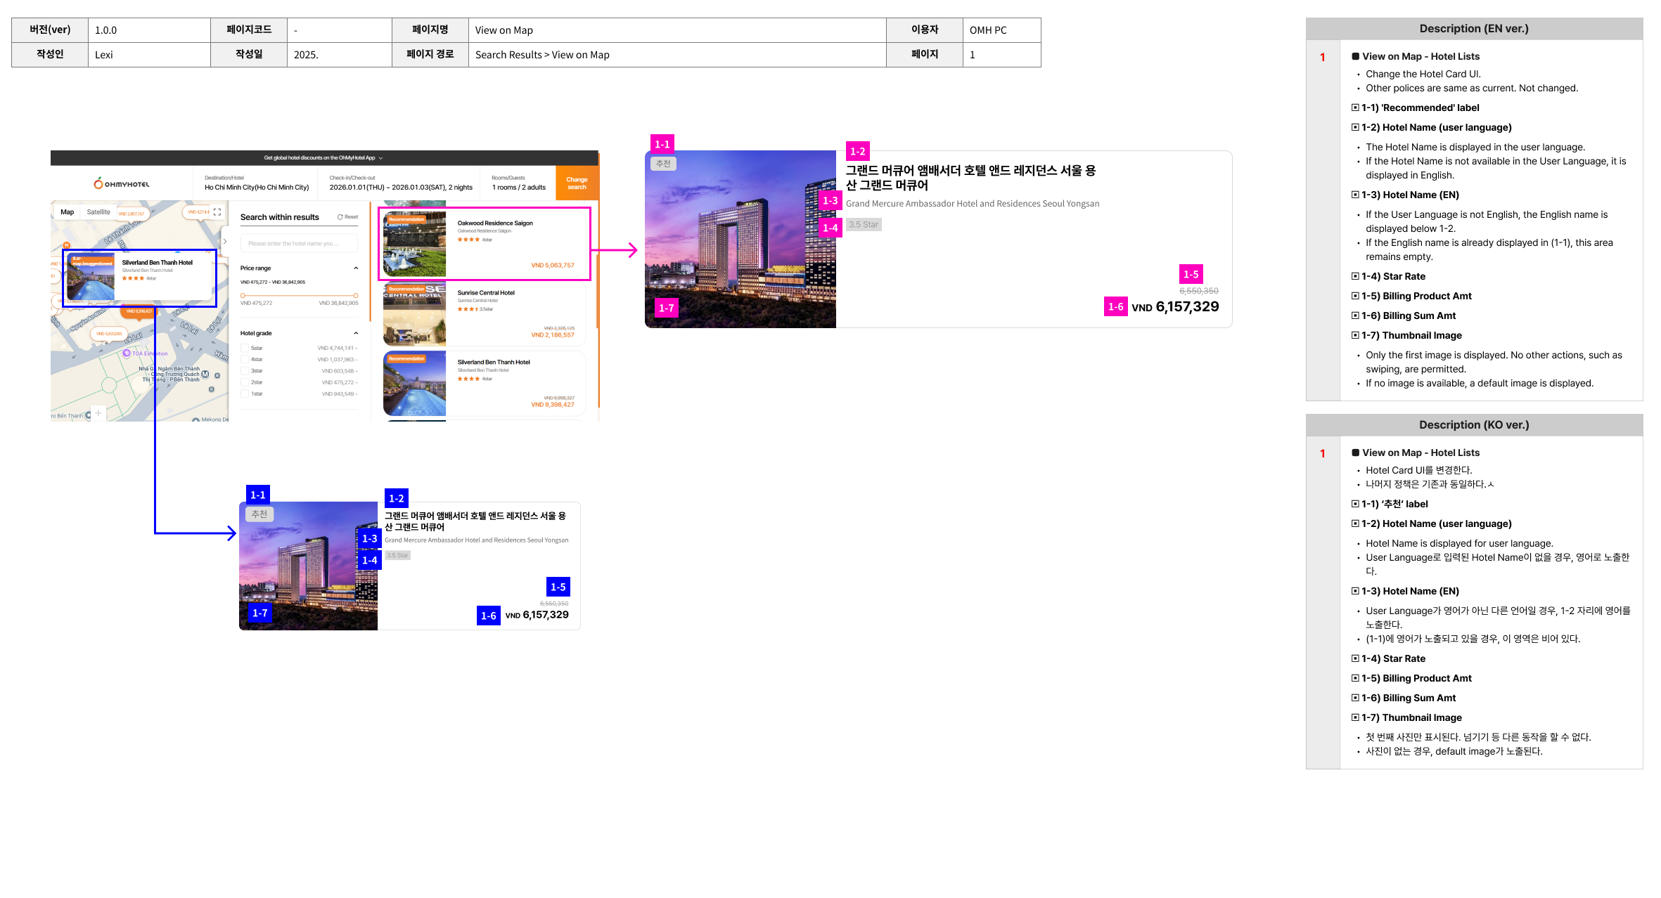
Task: Select the Map view tab
Action: (67, 212)
